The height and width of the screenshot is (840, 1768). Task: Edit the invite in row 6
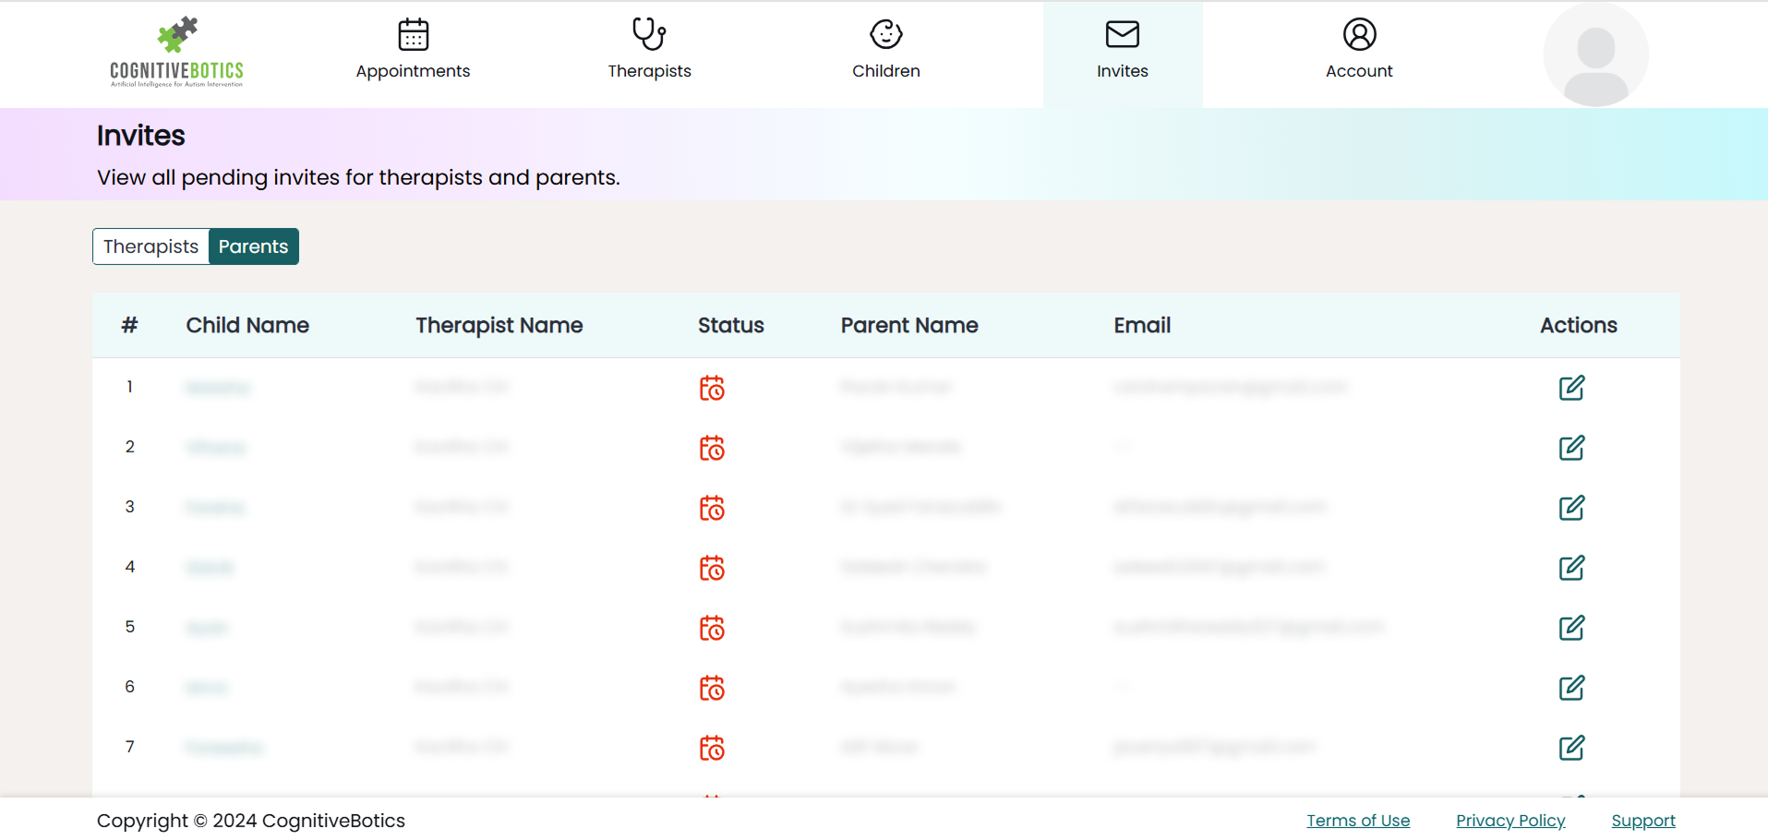click(x=1571, y=688)
